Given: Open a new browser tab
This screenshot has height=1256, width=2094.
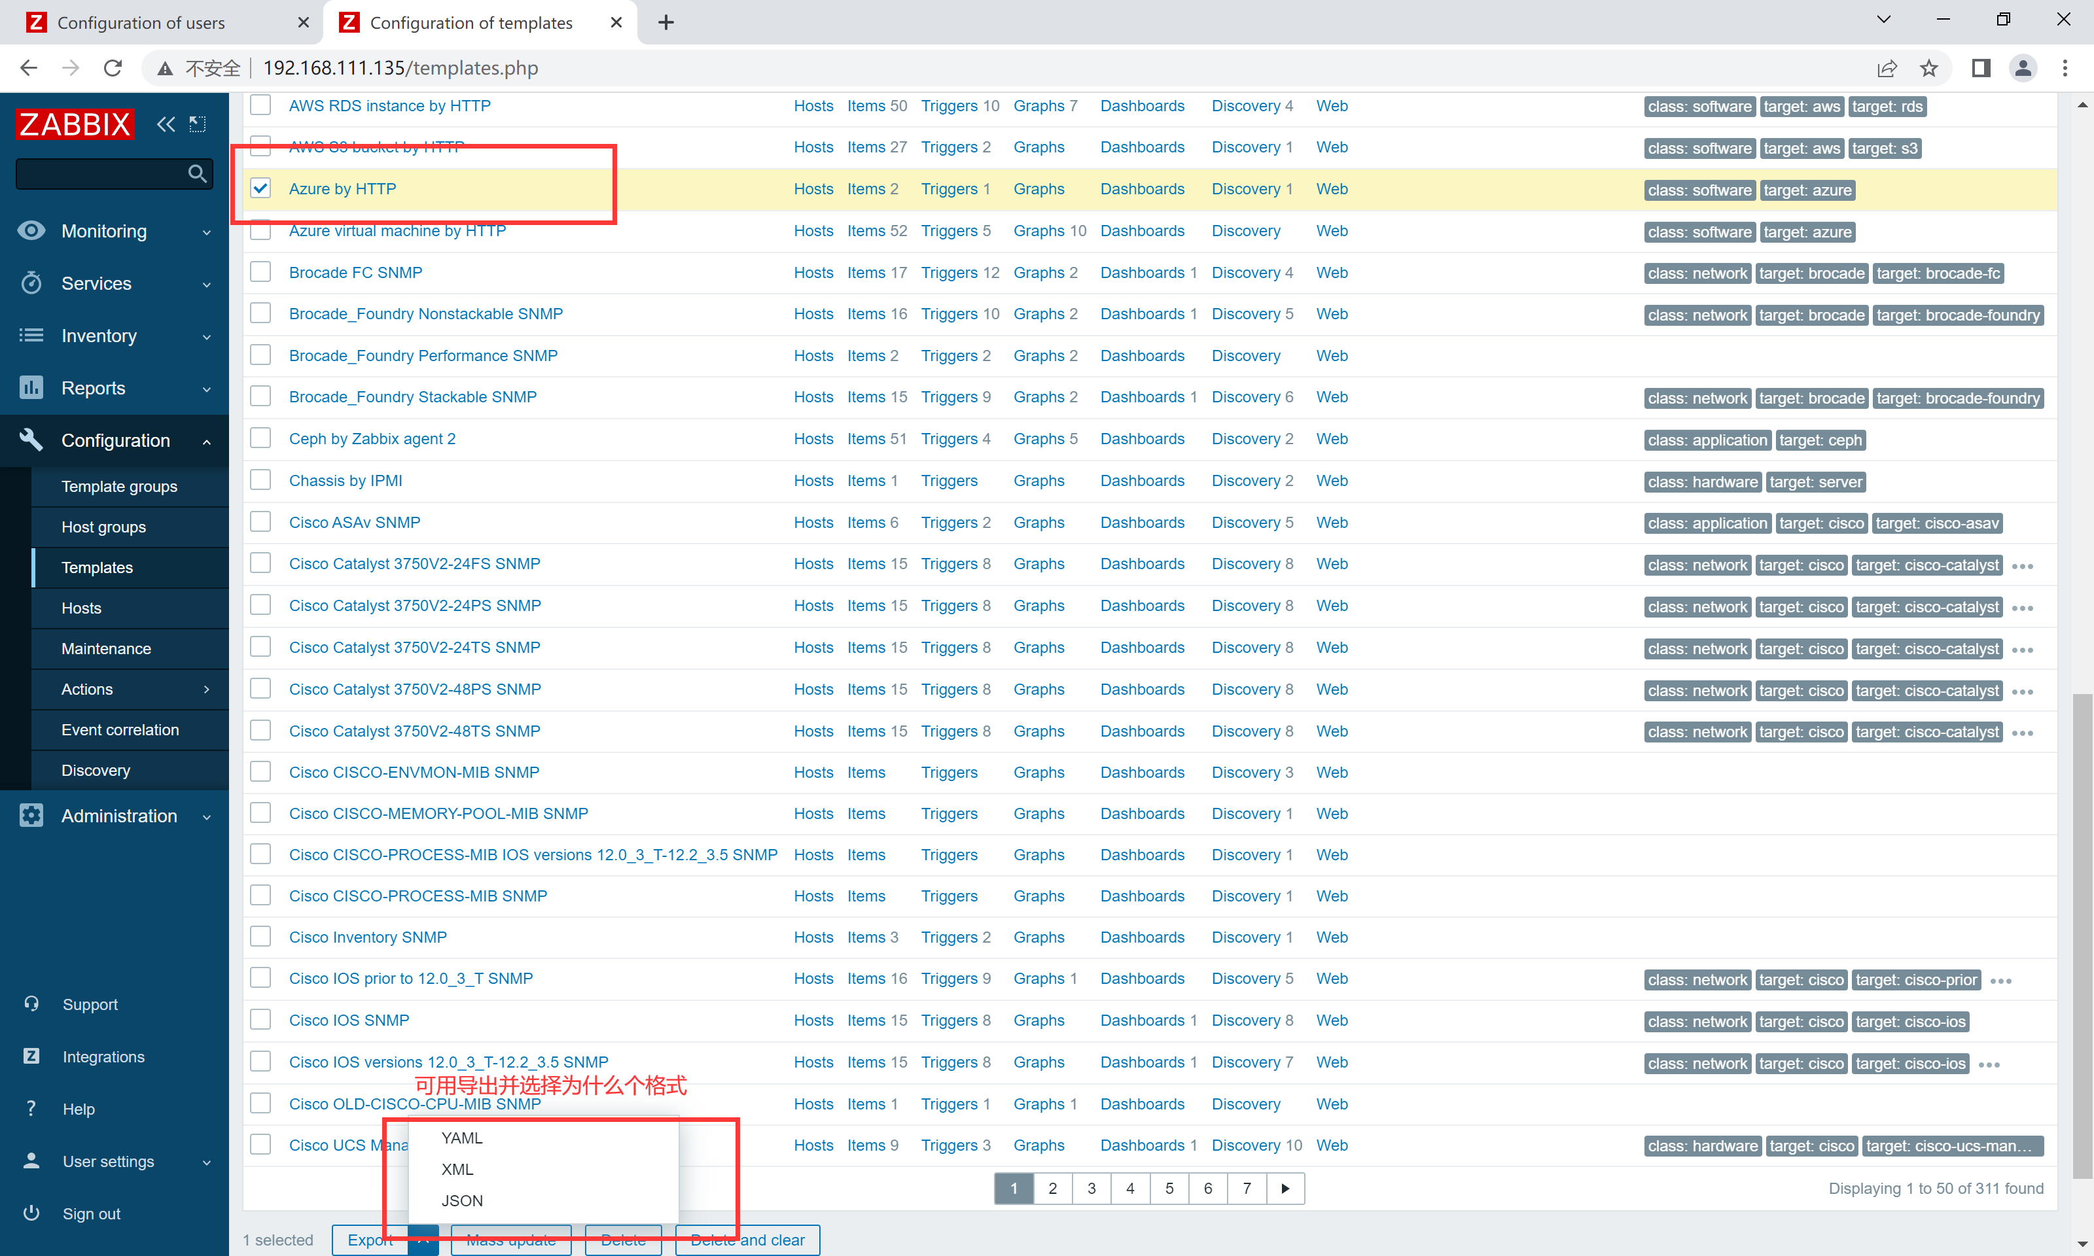Looking at the screenshot, I should pos(666,22).
